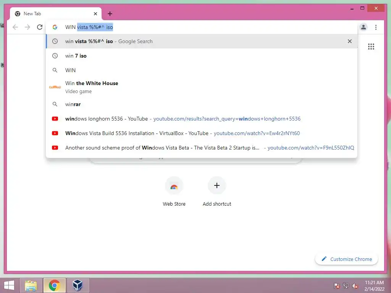Open Chrome's three-dot menu

pos(376,27)
